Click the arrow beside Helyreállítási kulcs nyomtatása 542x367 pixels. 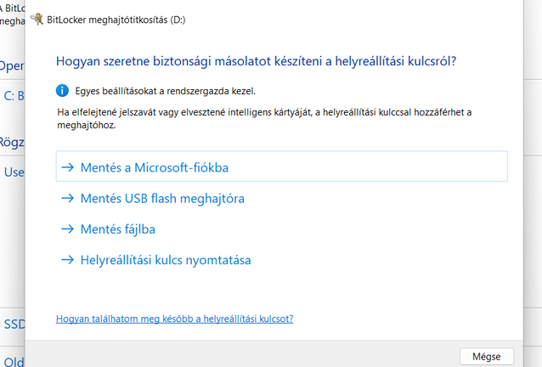coord(67,260)
